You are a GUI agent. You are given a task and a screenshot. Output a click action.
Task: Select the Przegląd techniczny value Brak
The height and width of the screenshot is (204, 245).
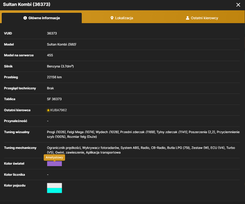pyautogui.click(x=50, y=88)
